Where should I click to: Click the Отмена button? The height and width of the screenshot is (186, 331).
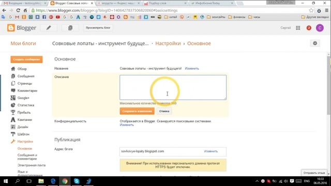(164, 111)
